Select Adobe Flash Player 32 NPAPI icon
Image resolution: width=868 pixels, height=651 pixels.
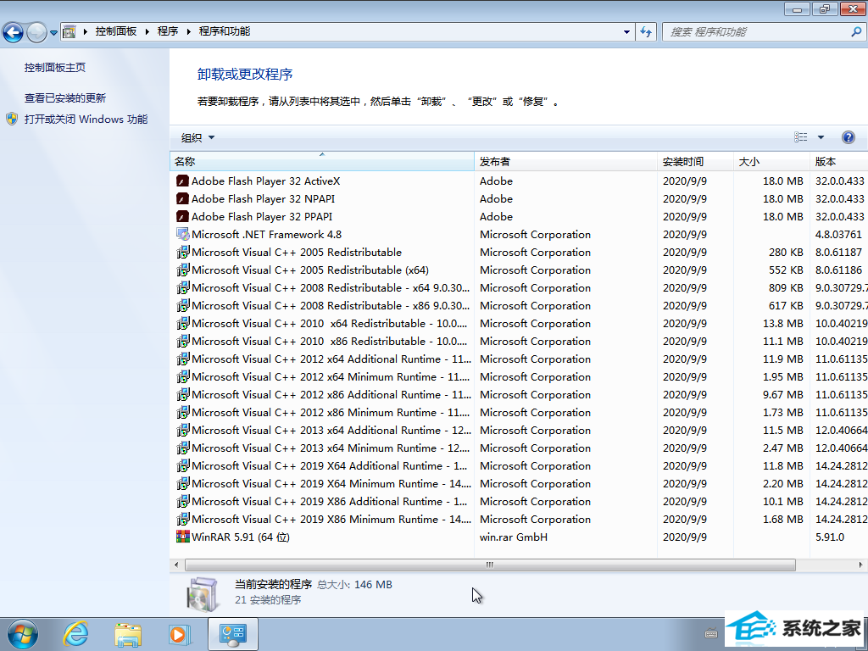[x=183, y=198]
